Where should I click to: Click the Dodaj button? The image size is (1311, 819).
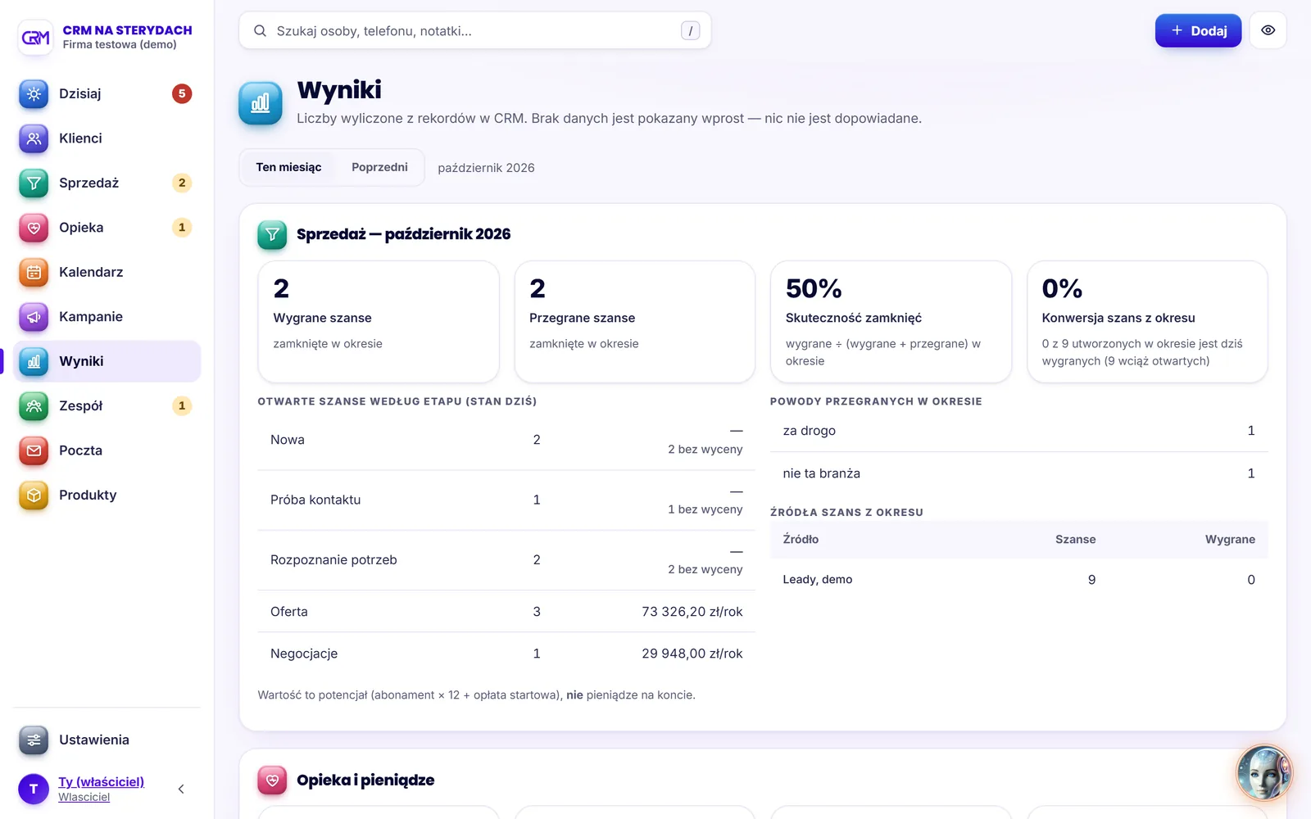coord(1198,30)
